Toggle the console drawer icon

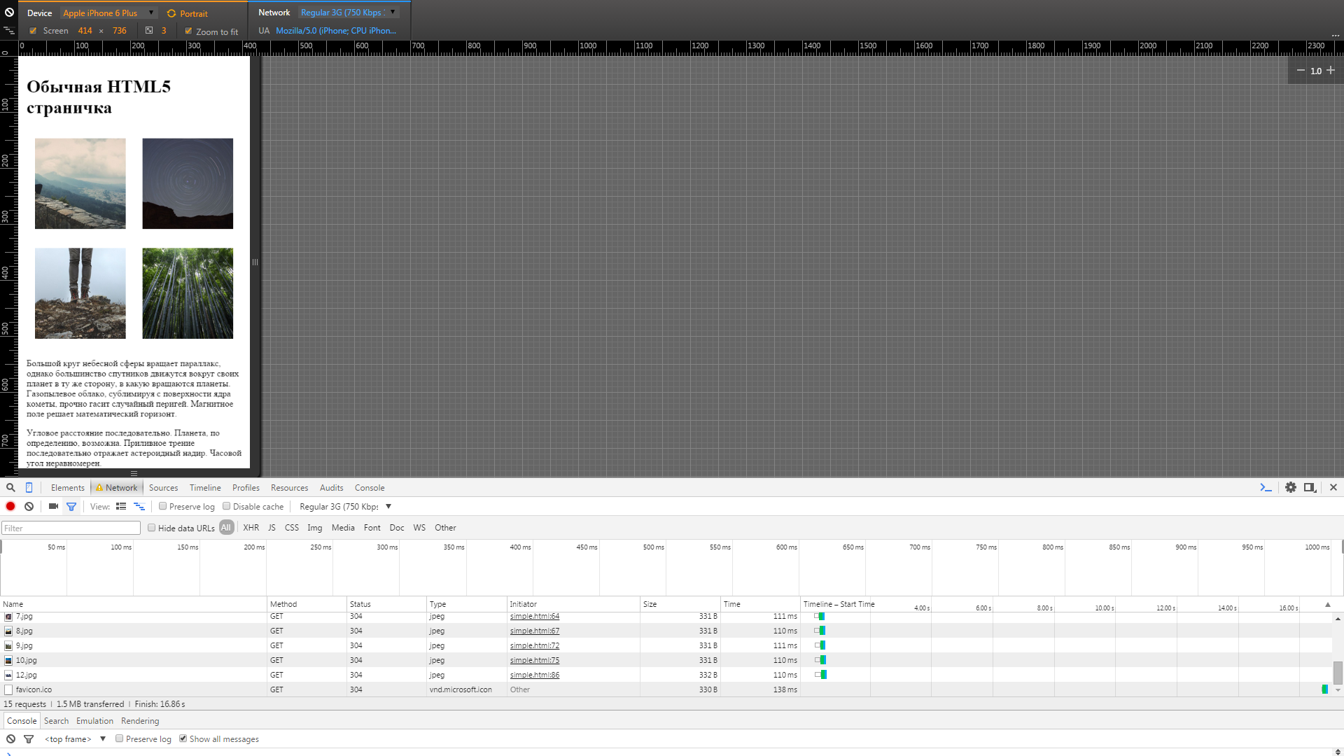point(1266,488)
